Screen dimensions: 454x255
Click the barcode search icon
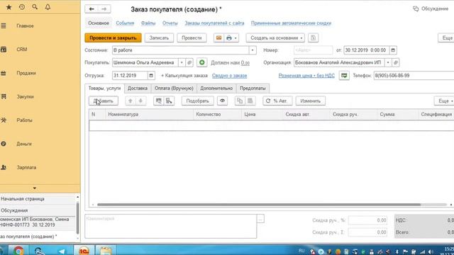point(158,101)
